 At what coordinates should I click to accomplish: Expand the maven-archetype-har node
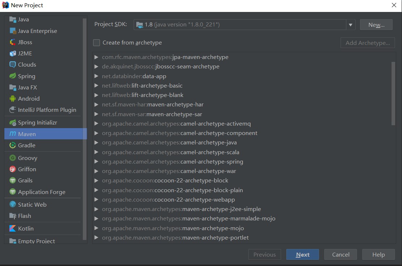(96, 105)
